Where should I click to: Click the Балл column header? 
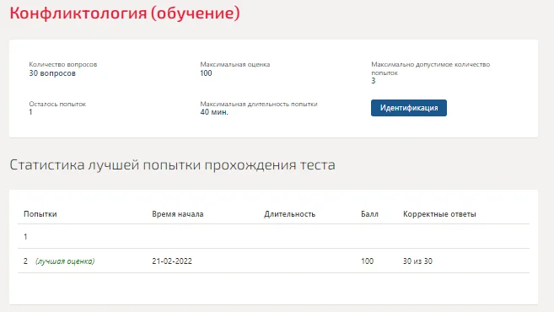369,214
